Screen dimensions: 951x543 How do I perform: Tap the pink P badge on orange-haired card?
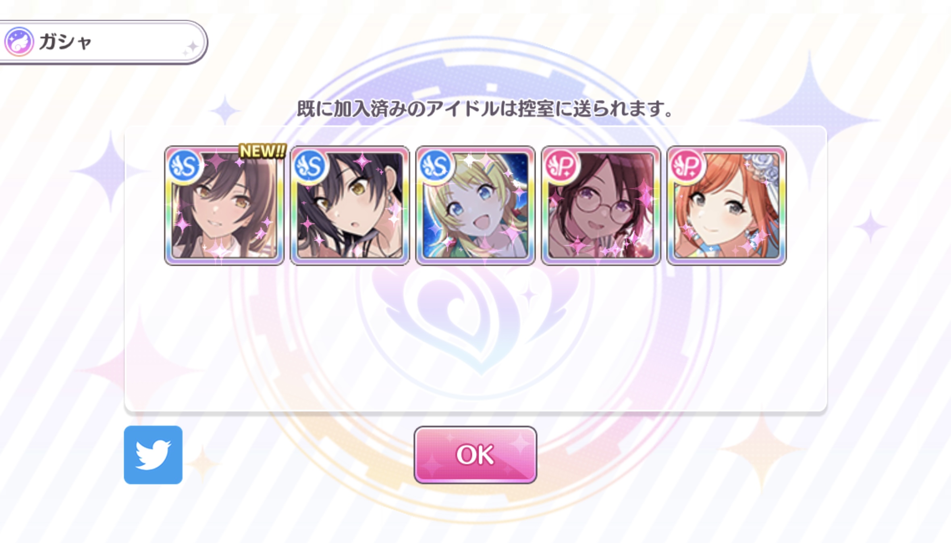687,166
